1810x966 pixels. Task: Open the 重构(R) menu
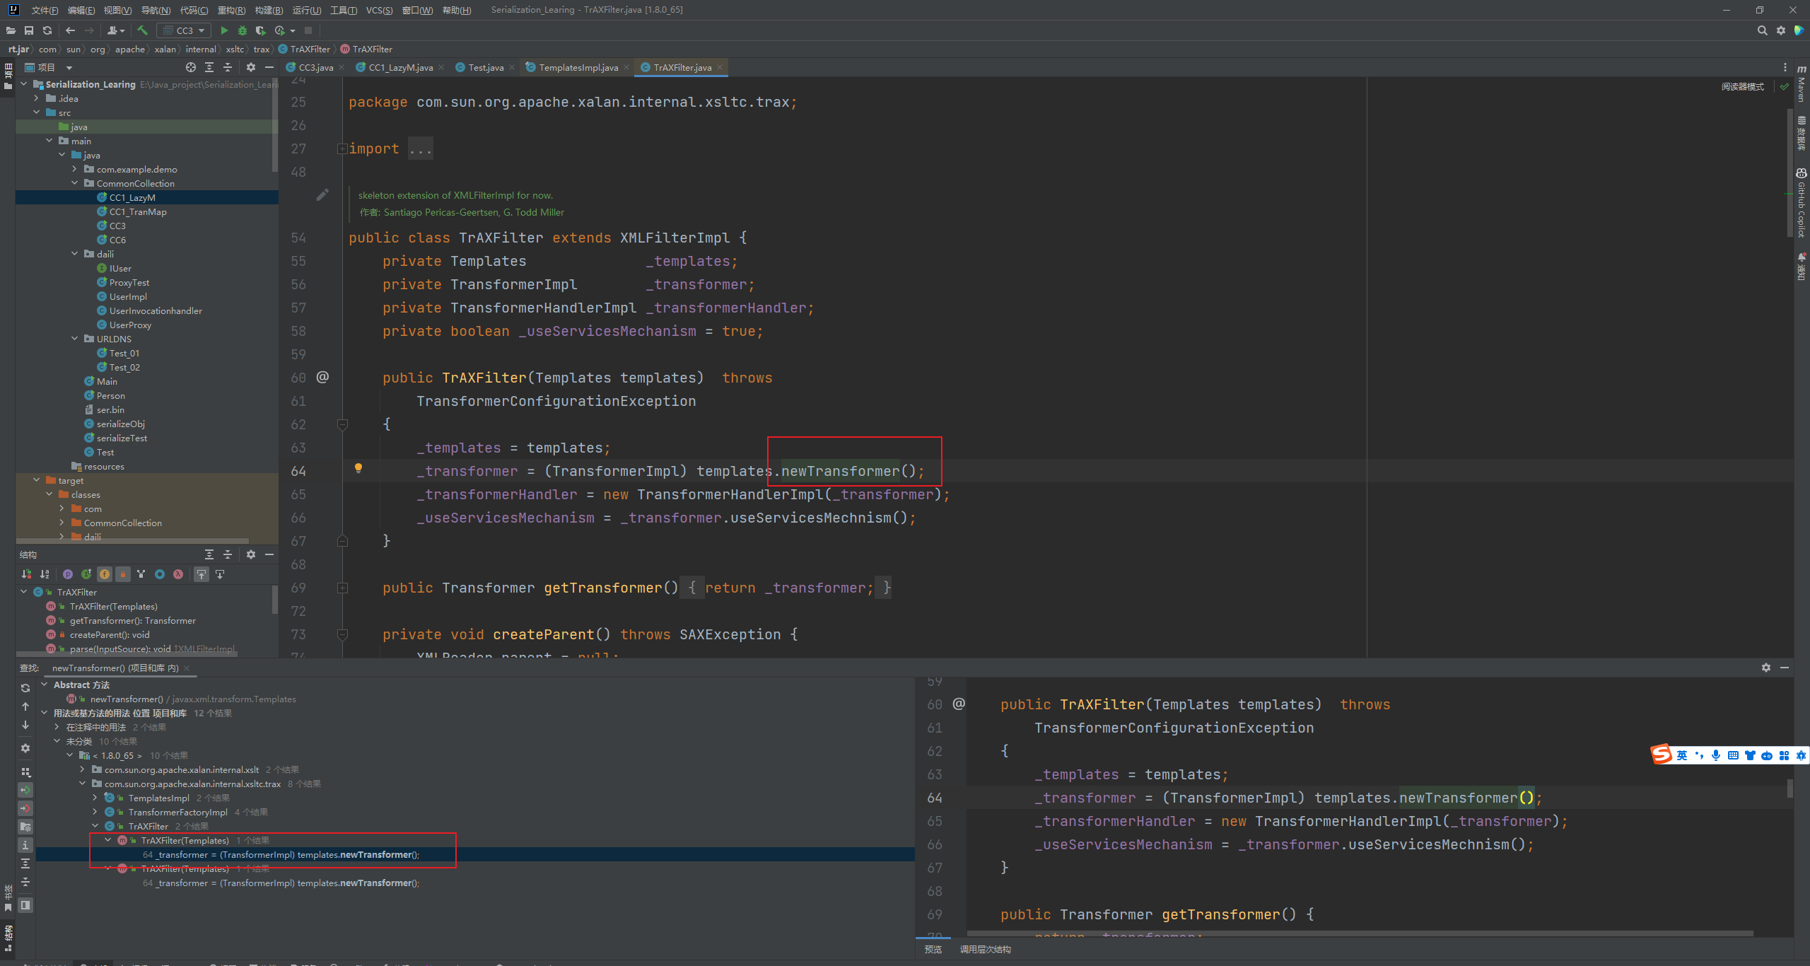click(231, 10)
